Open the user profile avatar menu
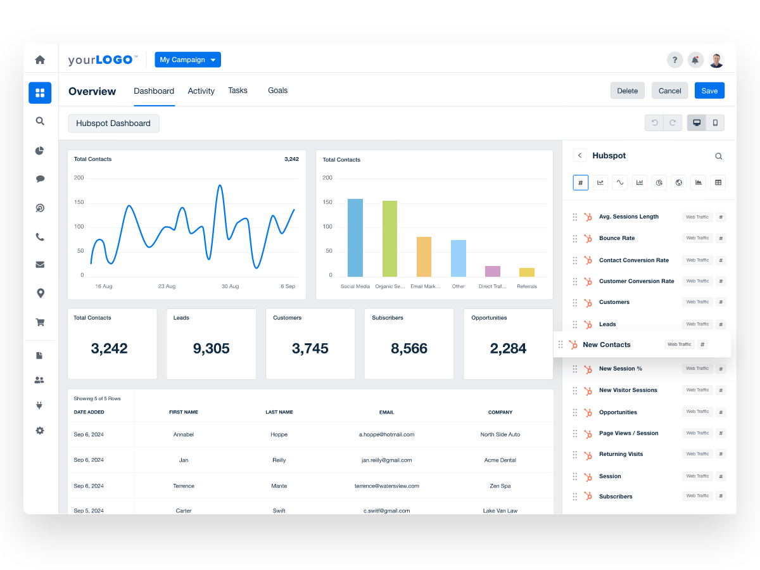Image resolution: width=760 pixels, height=570 pixels. [716, 60]
